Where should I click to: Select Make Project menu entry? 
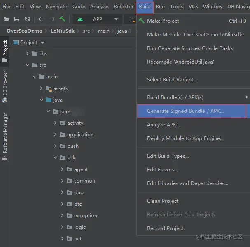coord(194,21)
